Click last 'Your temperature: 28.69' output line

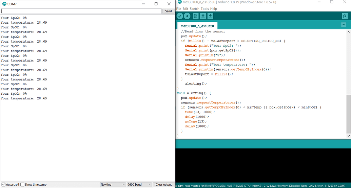click(x=24, y=98)
